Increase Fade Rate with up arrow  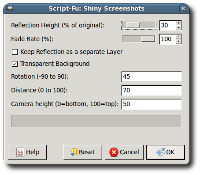(178, 37)
